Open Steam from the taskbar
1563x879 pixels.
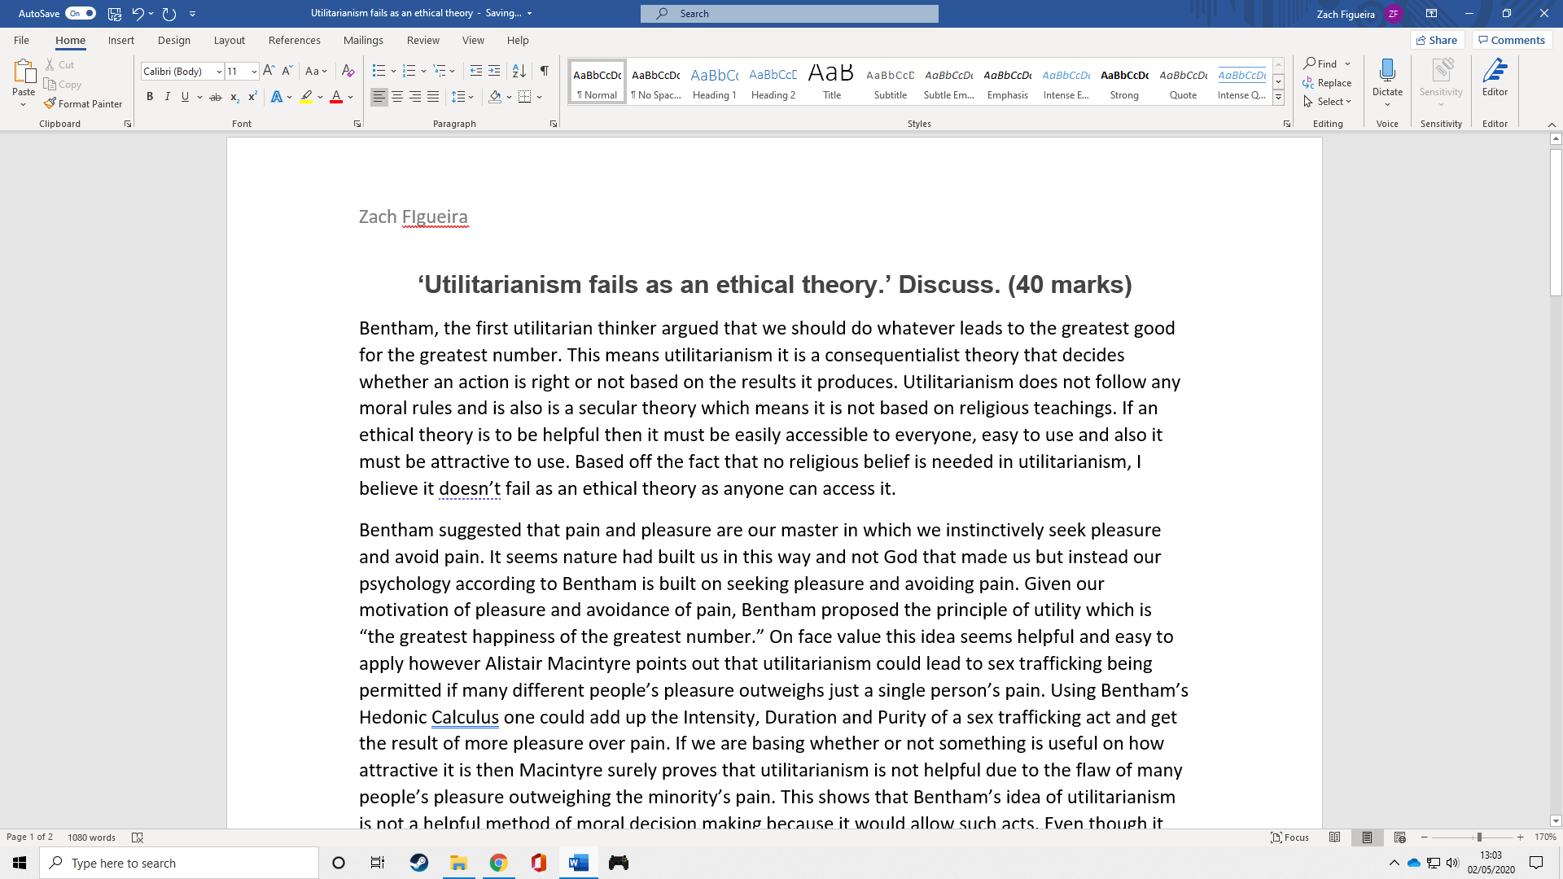[419, 863]
